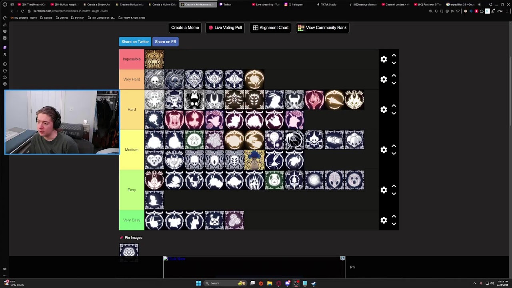Click the Medium tier label
This screenshot has height=288, width=512.
[132, 150]
